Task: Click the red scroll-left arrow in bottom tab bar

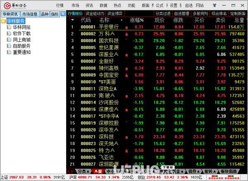Action: click(x=69, y=171)
